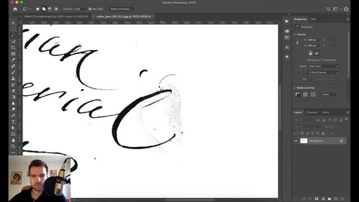Select the History Brush tool
The height and width of the screenshot is (202, 359).
coord(13,85)
